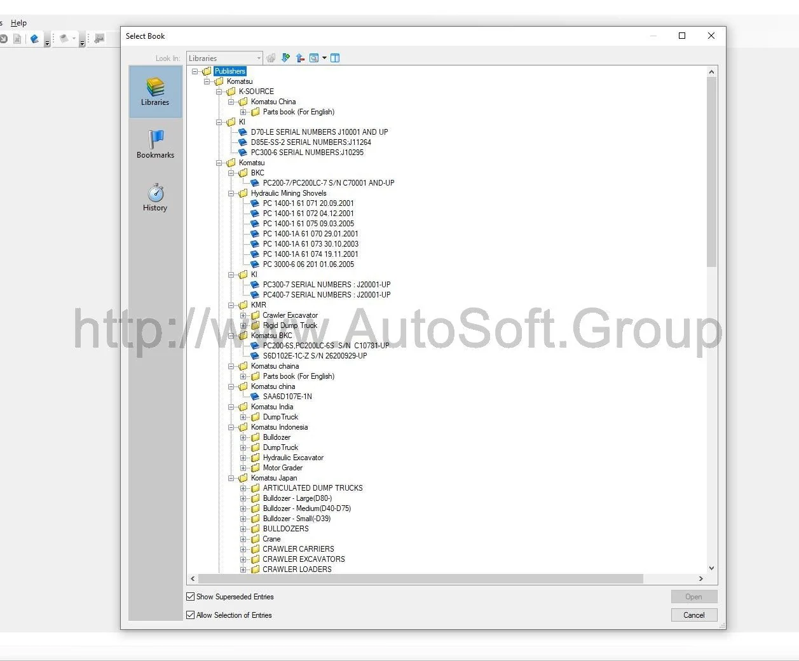The width and height of the screenshot is (799, 661).
Task: Select Bulldozer - Medium(D40-D75) entry
Action: coord(307,508)
